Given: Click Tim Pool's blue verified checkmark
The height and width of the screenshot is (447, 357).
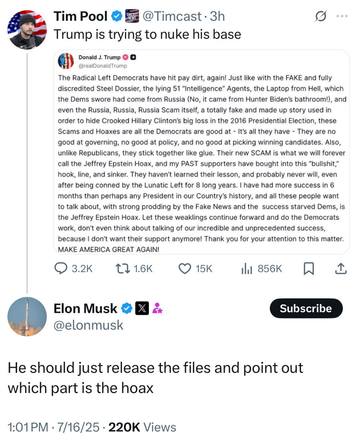Looking at the screenshot, I should [x=117, y=16].
